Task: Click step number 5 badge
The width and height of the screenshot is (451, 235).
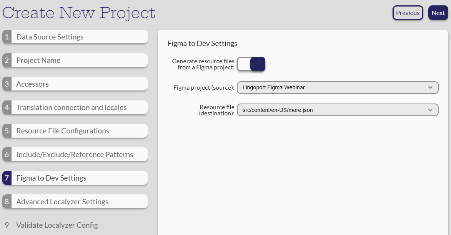Action: coord(7,131)
